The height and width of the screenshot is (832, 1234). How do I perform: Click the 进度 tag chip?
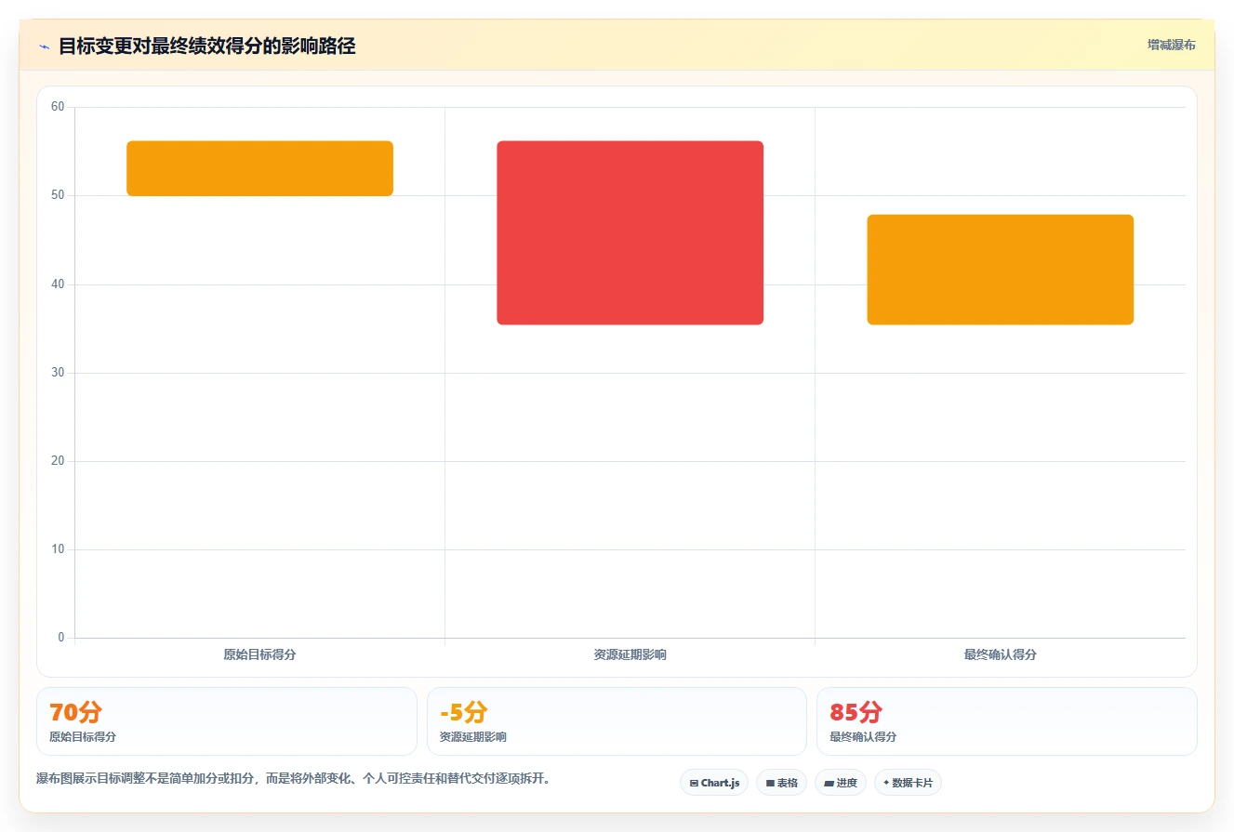(x=841, y=783)
